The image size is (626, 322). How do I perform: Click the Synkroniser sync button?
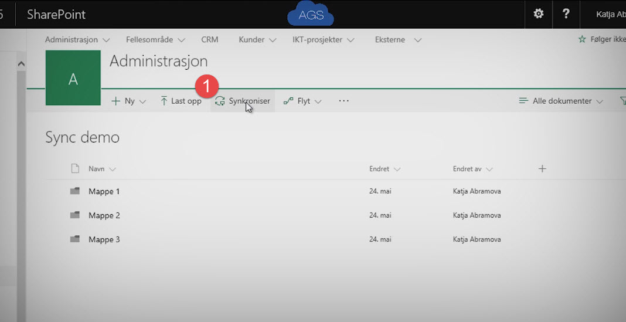[x=243, y=101]
